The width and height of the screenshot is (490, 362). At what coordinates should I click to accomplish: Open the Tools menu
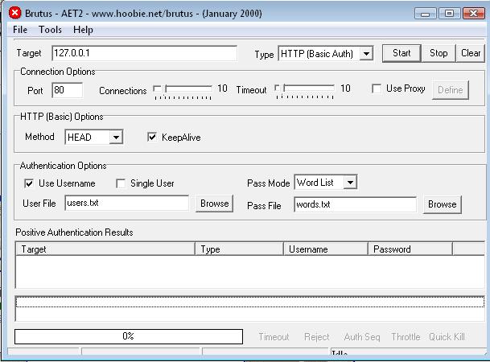tap(50, 30)
